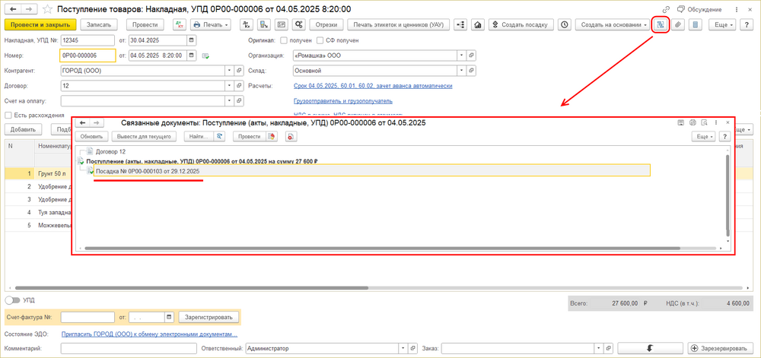Viewport: 761px width, 358px height.
Task: Expand the Контрагент dropdown list
Action: [x=230, y=71]
